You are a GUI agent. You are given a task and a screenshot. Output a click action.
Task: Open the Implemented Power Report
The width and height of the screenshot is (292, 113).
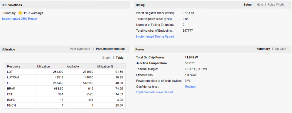click(154, 92)
